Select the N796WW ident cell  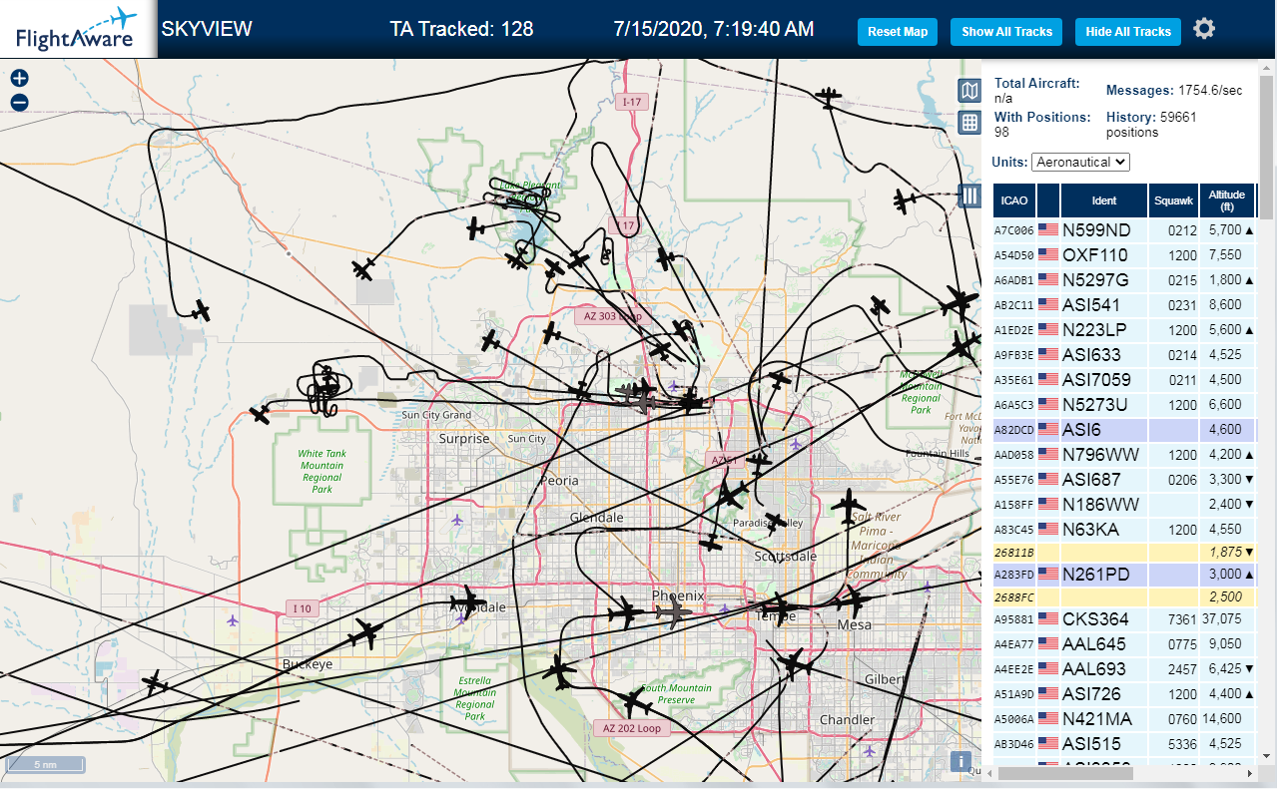coord(1104,455)
